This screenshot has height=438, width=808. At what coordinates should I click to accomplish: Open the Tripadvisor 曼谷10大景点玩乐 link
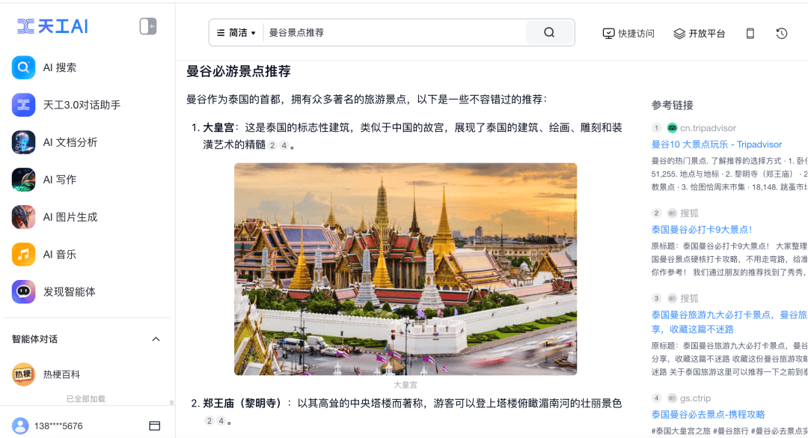pos(716,145)
